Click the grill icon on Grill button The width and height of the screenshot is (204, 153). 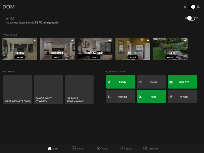pyautogui.click(x=140, y=97)
